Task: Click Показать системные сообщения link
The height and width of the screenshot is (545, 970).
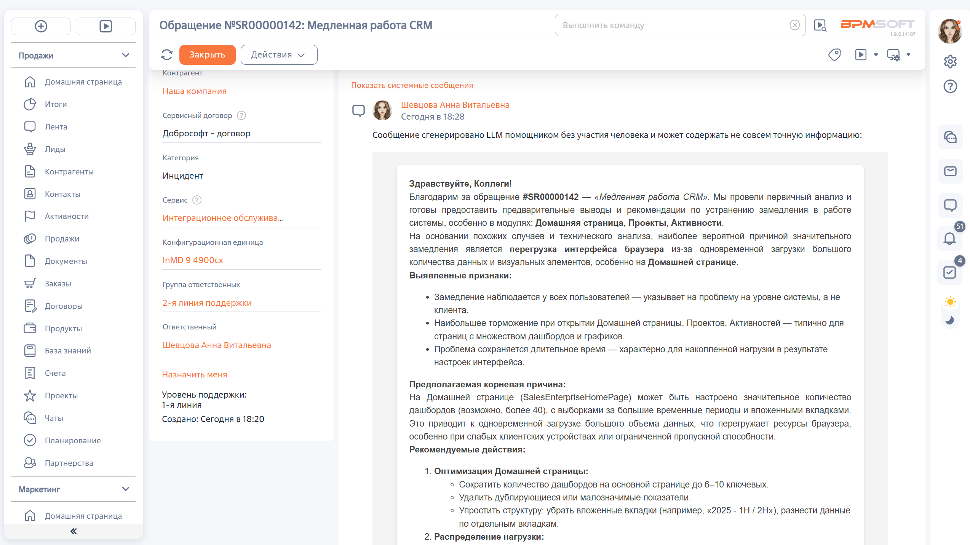Action: click(x=412, y=85)
